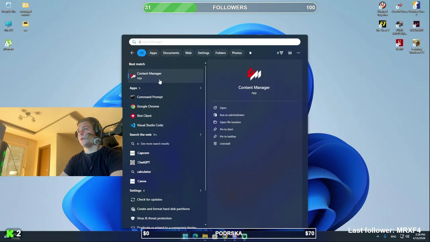Screen dimensions: 430x242
Task: Open the Content Manager best match result
Action: pos(166,76)
